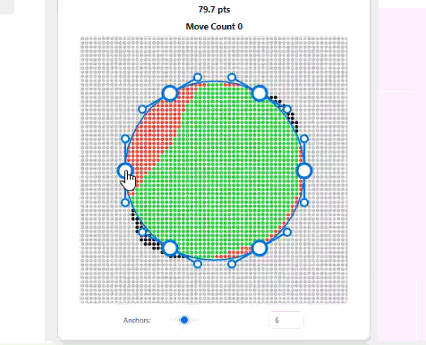Grab the small handle lower-left of the upper-left anchor
This screenshot has height=345, width=426.
tap(142, 109)
